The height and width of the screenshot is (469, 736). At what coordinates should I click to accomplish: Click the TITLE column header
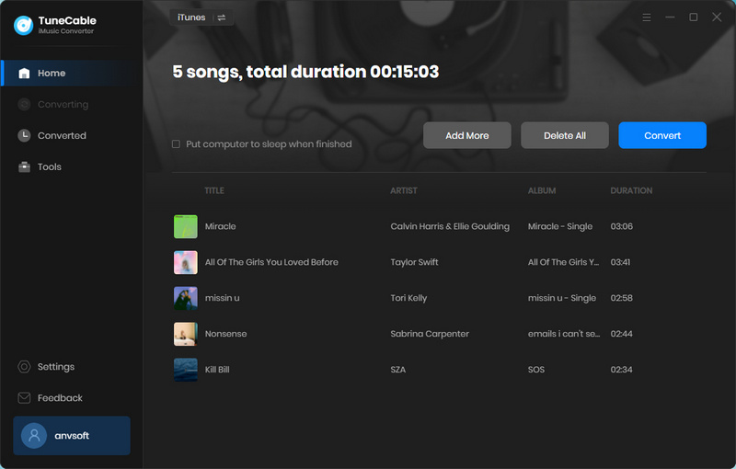pyautogui.click(x=214, y=190)
